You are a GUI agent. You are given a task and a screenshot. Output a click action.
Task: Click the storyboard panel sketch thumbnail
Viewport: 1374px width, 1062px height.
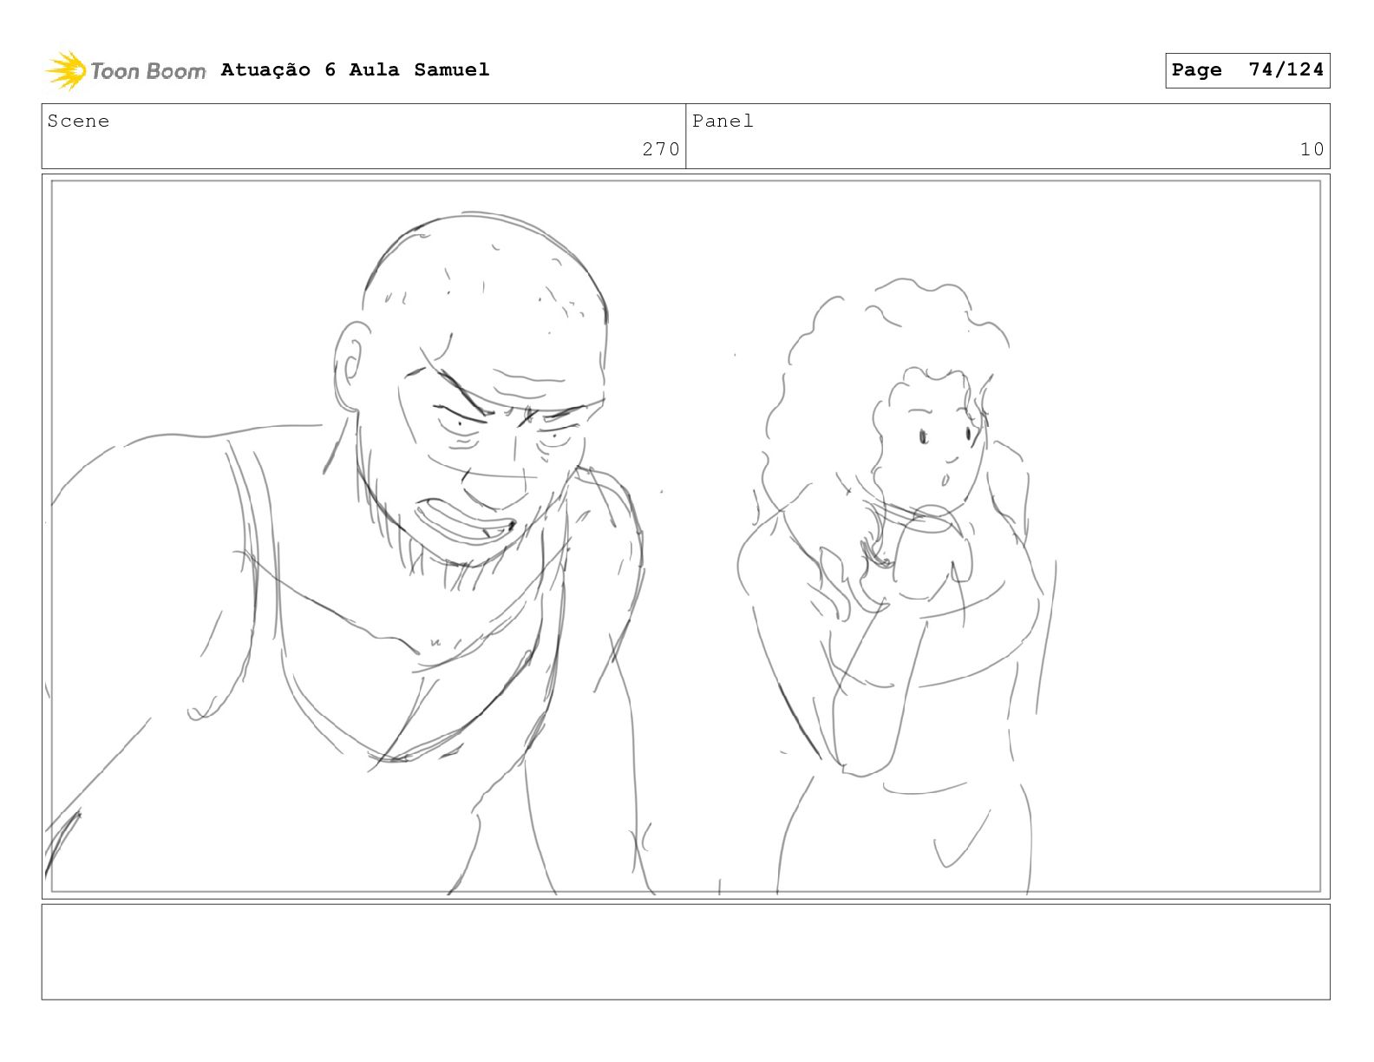tap(685, 536)
